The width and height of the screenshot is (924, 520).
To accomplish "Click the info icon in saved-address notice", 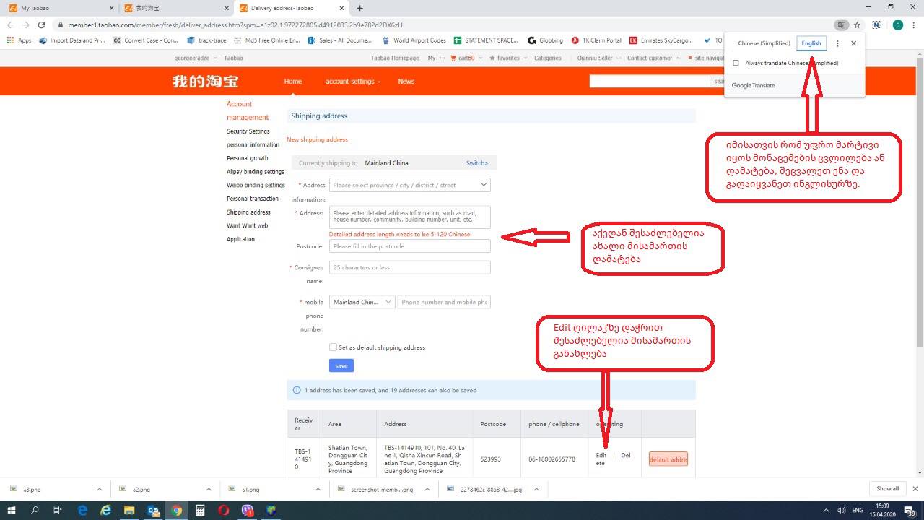I will click(x=297, y=390).
